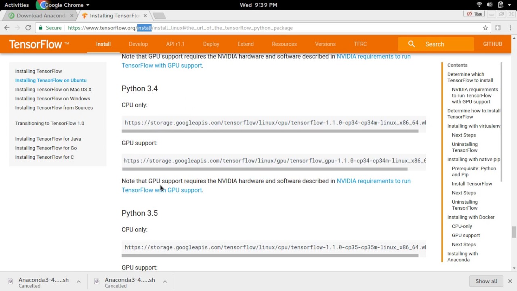Open the volume control in system tray
The width and height of the screenshot is (517, 291).
(490, 5)
